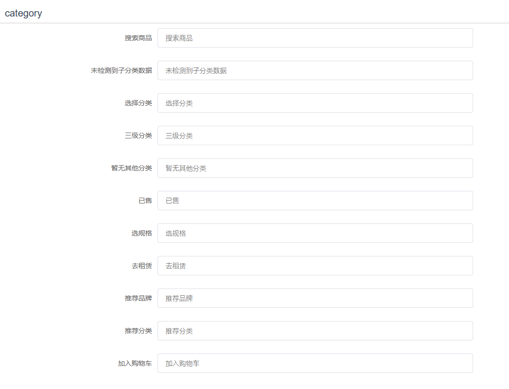
Task: Focus the 未检测到子分类数据 text box
Action: (x=315, y=70)
